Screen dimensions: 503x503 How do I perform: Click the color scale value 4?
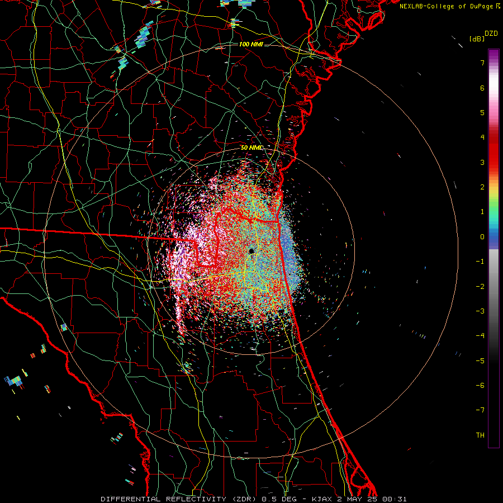pos(482,137)
